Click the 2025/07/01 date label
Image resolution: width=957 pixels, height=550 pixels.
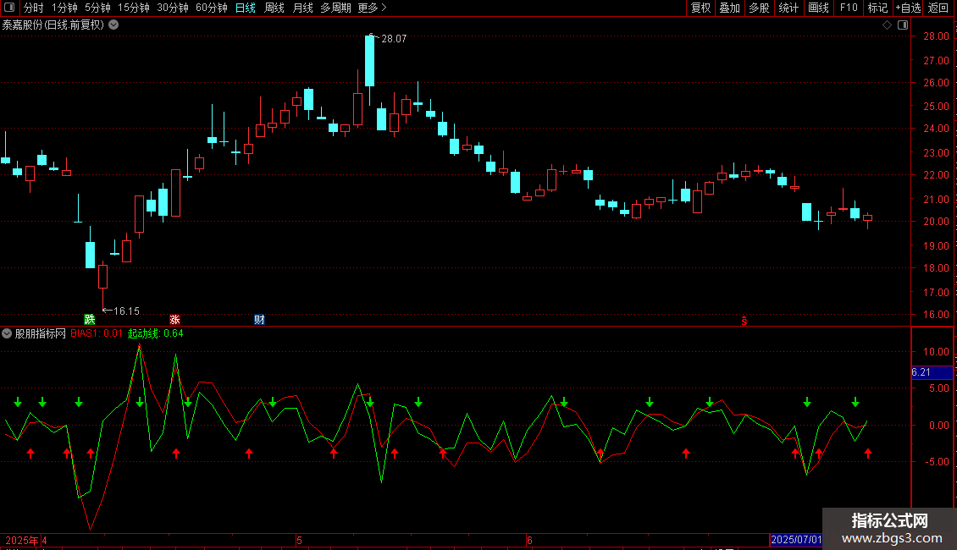pyautogui.click(x=796, y=540)
